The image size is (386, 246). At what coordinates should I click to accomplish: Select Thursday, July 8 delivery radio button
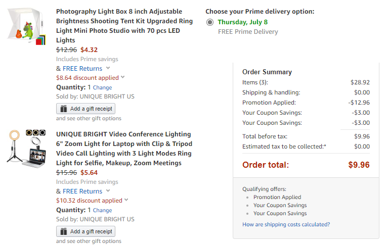click(210, 22)
